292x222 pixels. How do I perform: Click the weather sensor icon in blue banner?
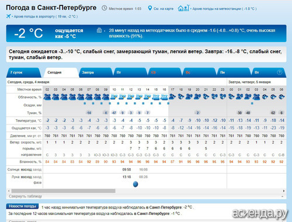coord(99,30)
